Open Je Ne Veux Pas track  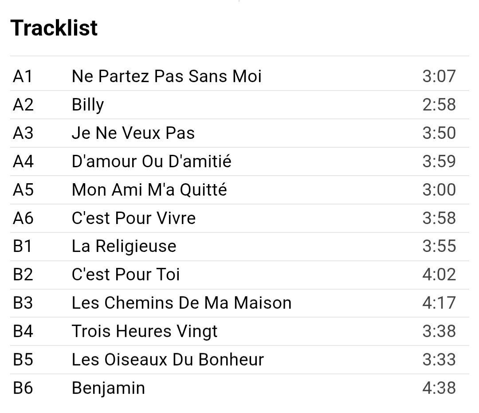click(x=133, y=133)
